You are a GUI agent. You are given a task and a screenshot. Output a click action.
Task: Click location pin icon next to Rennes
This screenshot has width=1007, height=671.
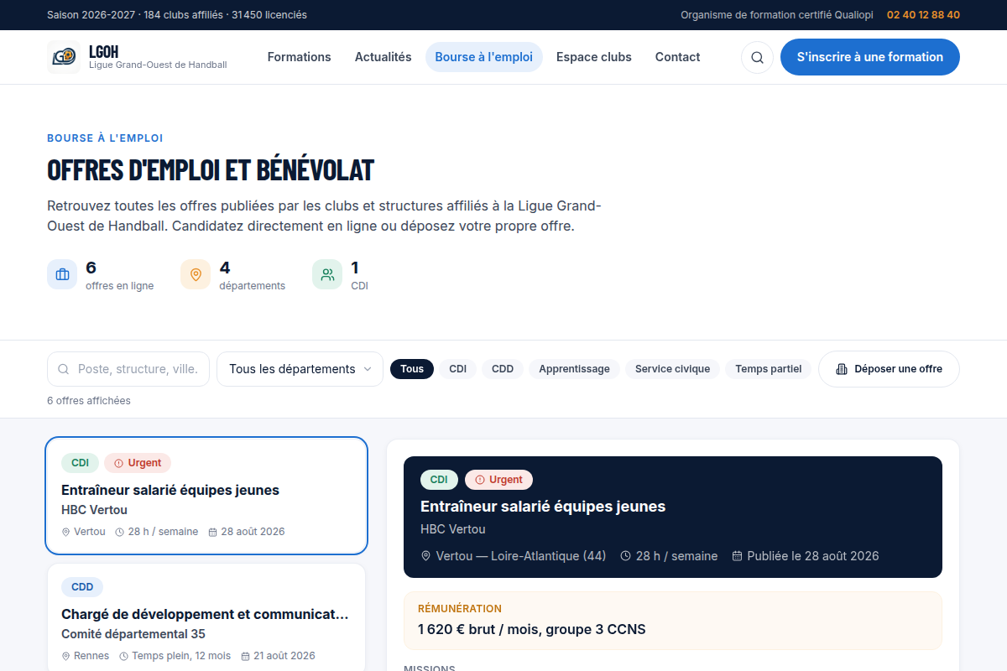(x=66, y=656)
